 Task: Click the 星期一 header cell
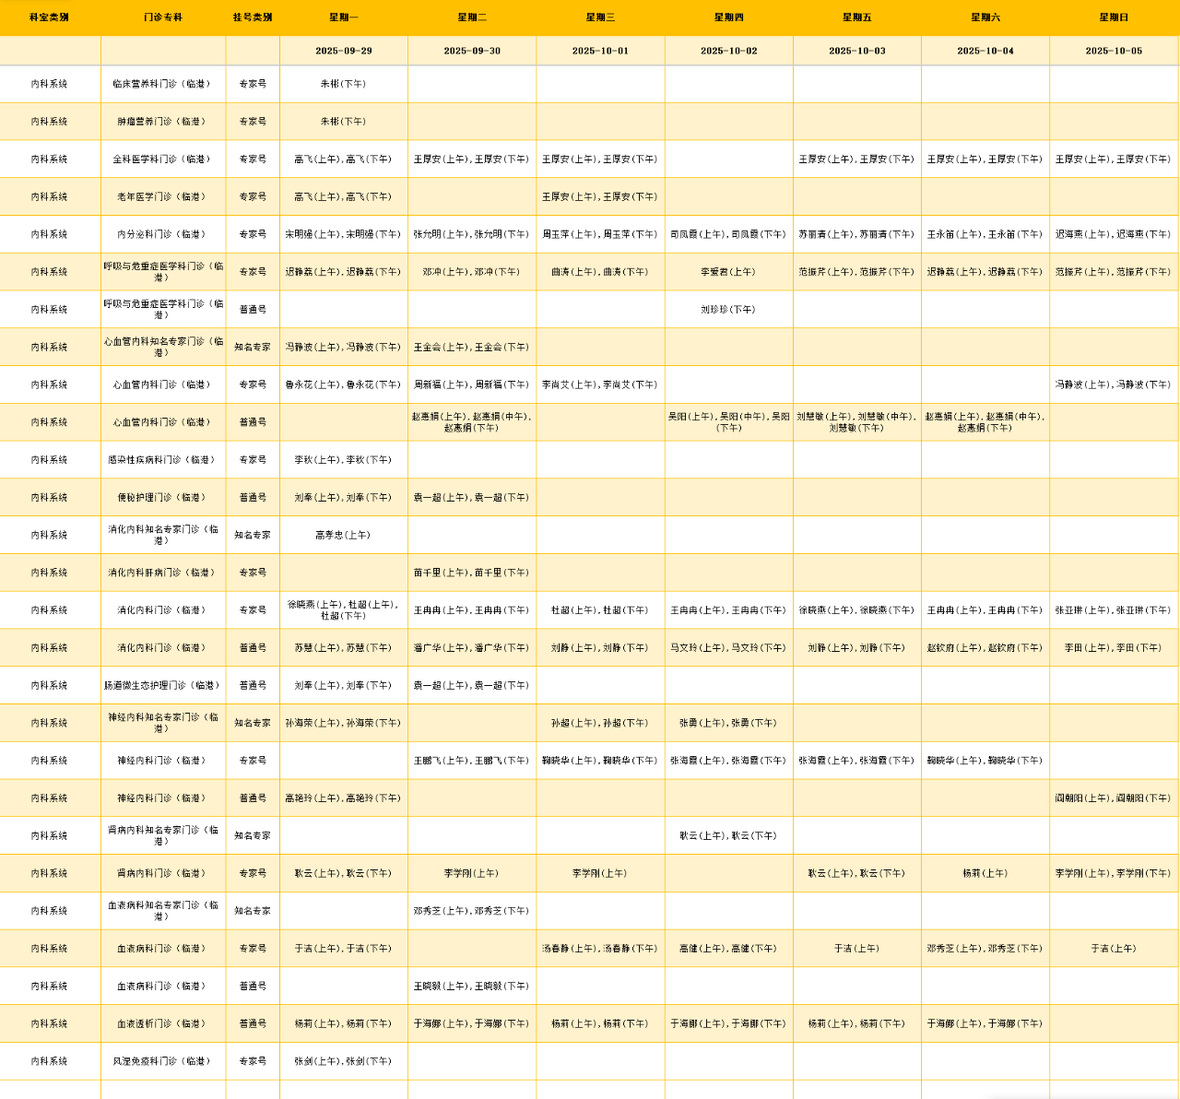pyautogui.click(x=343, y=18)
